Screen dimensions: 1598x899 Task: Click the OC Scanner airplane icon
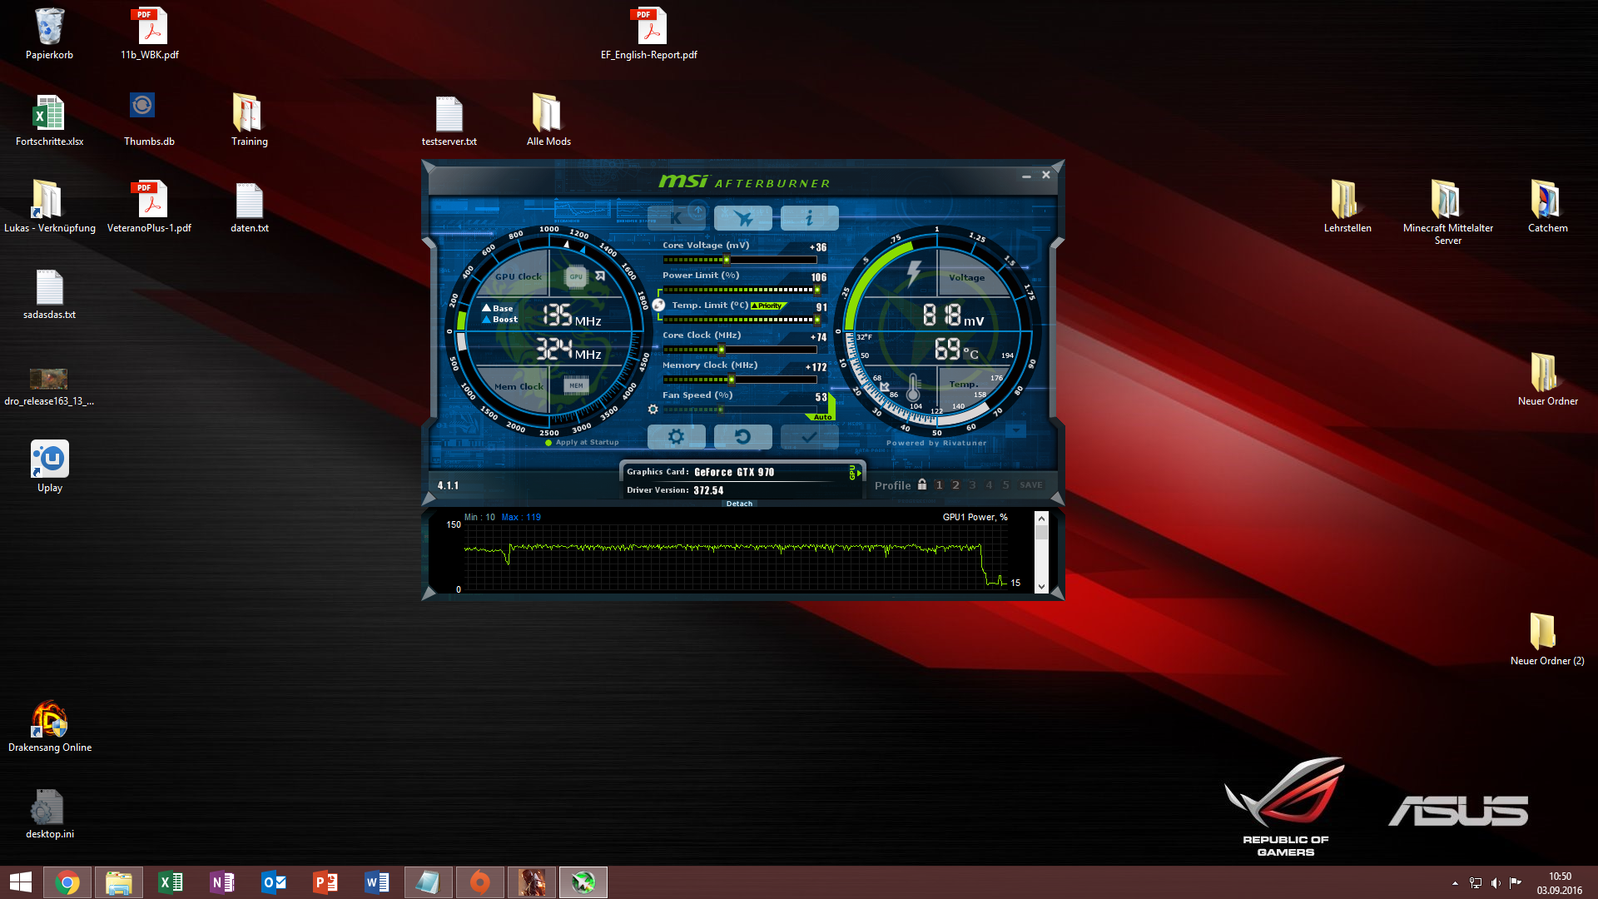[x=743, y=218]
